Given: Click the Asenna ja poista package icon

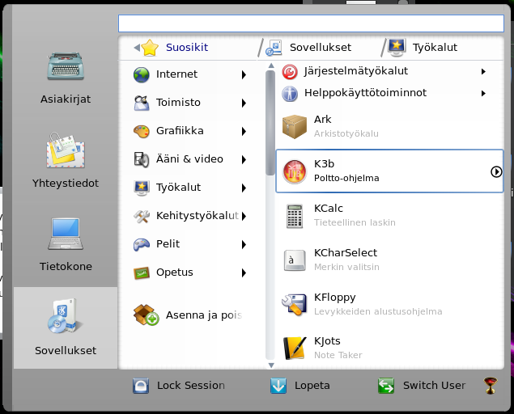Looking at the screenshot, I should (147, 315).
